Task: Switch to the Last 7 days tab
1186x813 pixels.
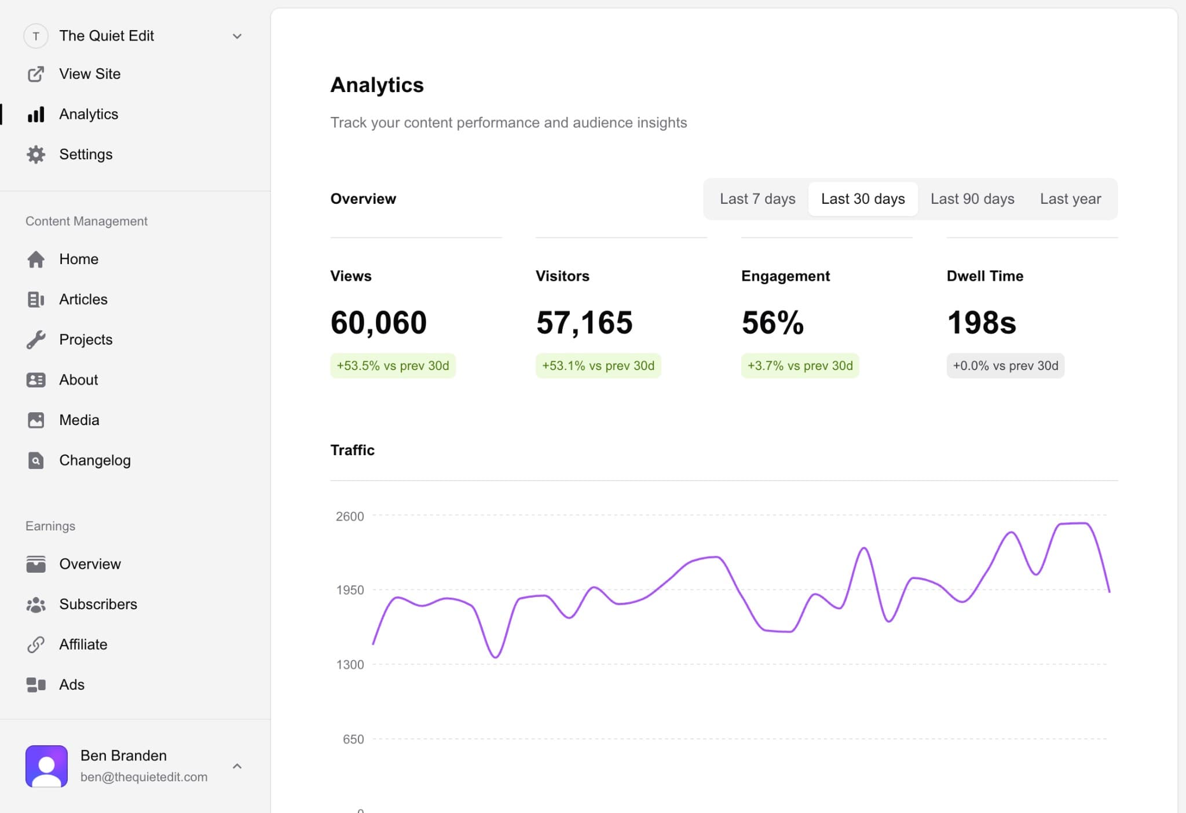Action: click(x=757, y=199)
